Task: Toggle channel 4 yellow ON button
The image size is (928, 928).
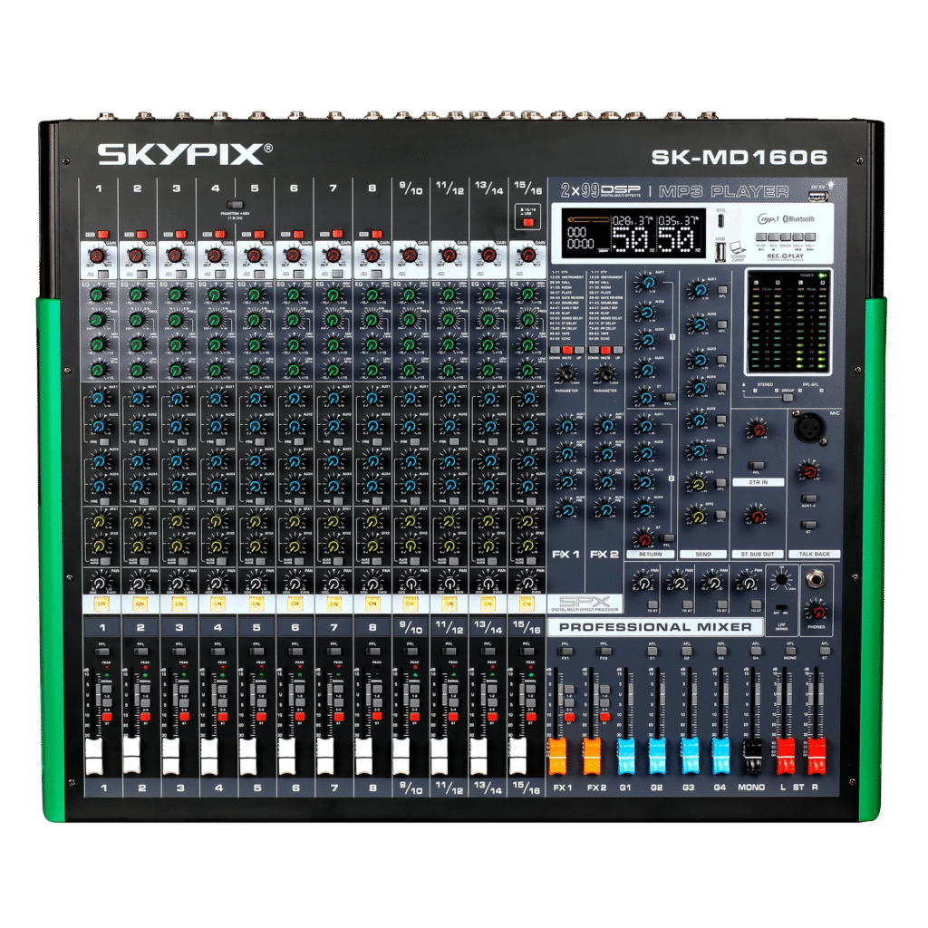Action: 217,604
